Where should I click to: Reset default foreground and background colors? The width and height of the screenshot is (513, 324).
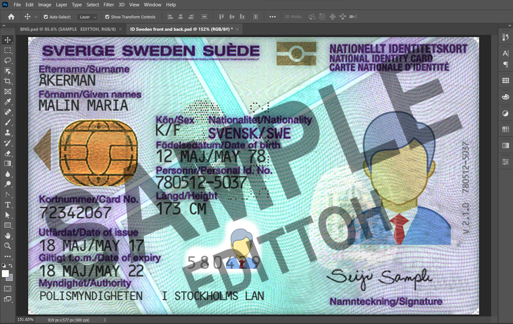pos(3,265)
